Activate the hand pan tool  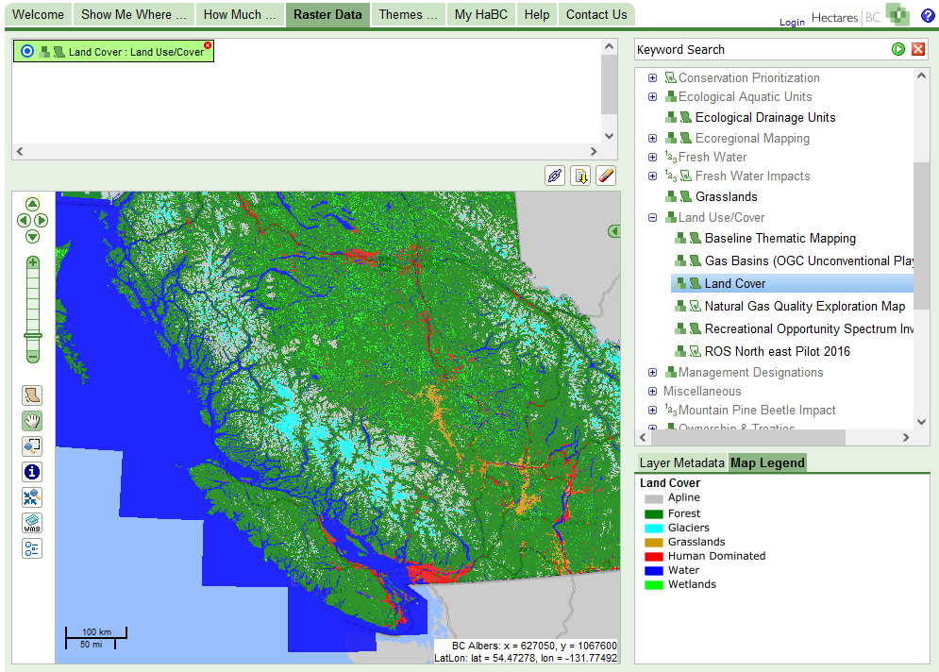(32, 421)
